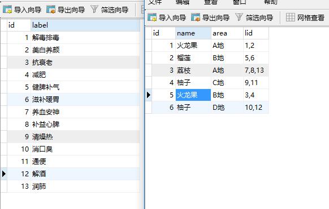Screen dimensions: 329x209
Task: Click the row selector arrow beside 火龙果 row 5
Action: click(x=149, y=95)
